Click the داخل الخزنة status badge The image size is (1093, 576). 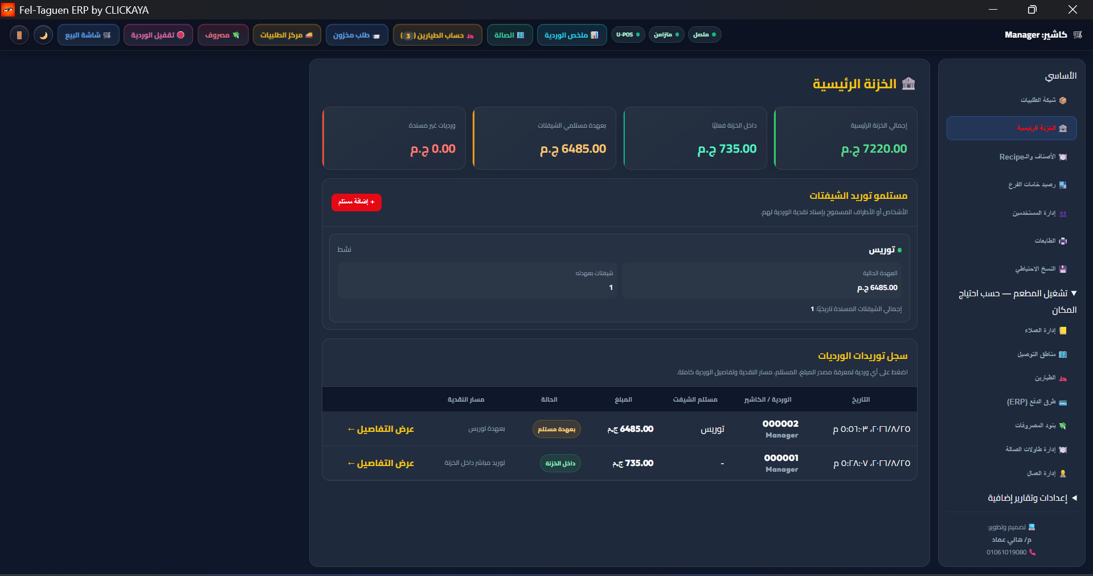point(560,463)
